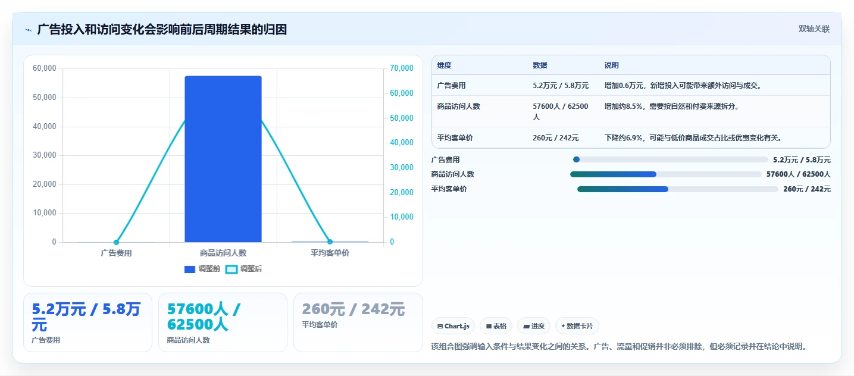854x376 pixels.
Task: Select the Chart.js tag
Action: (453, 326)
